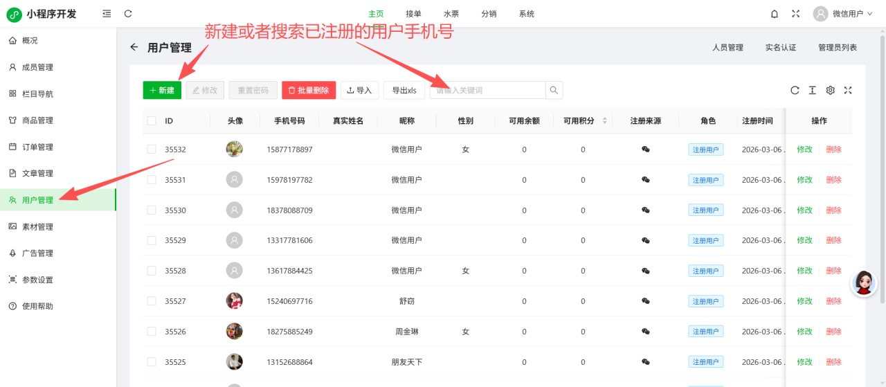Open table column settings gear
The height and width of the screenshot is (387, 886).
tap(830, 90)
